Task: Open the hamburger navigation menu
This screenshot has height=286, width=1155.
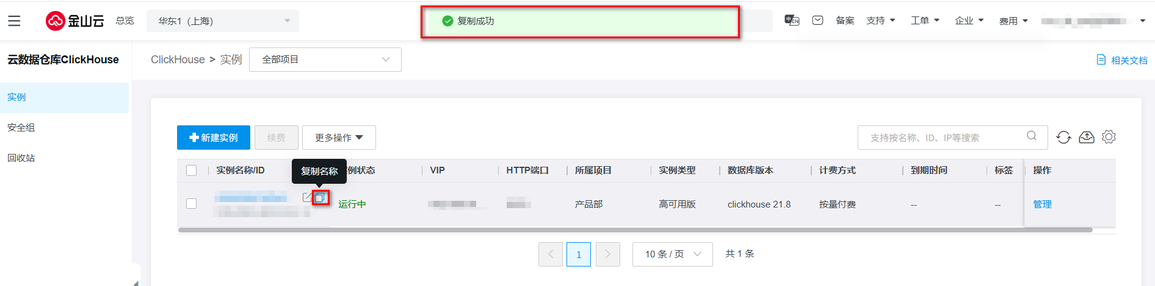Action: tap(14, 21)
